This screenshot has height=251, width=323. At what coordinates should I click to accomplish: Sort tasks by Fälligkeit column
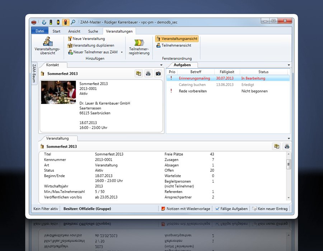[x=227, y=72]
